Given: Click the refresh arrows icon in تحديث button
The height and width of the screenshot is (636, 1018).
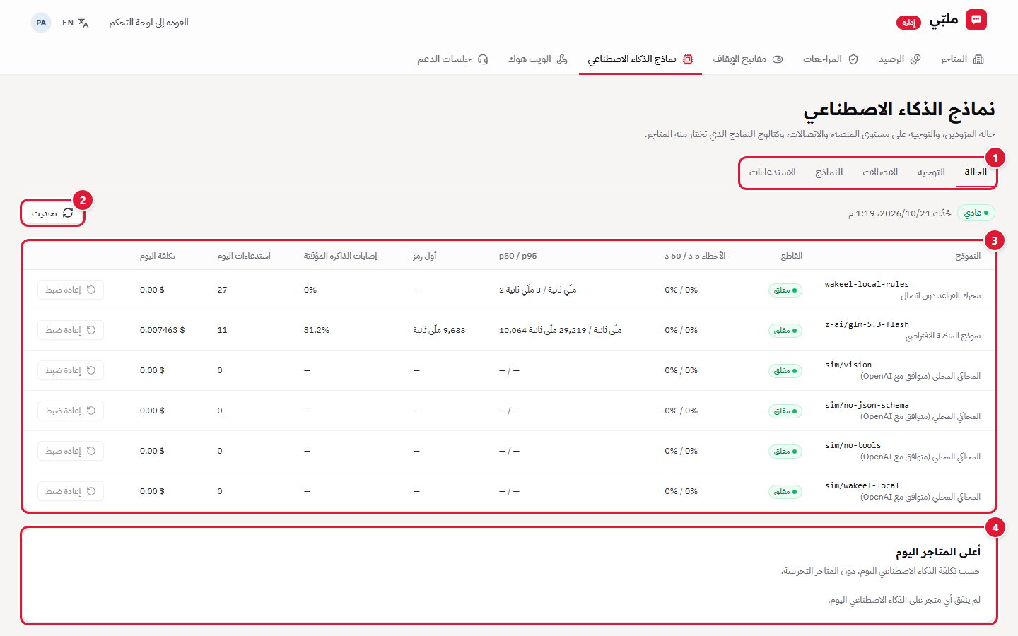Looking at the screenshot, I should pos(68,213).
